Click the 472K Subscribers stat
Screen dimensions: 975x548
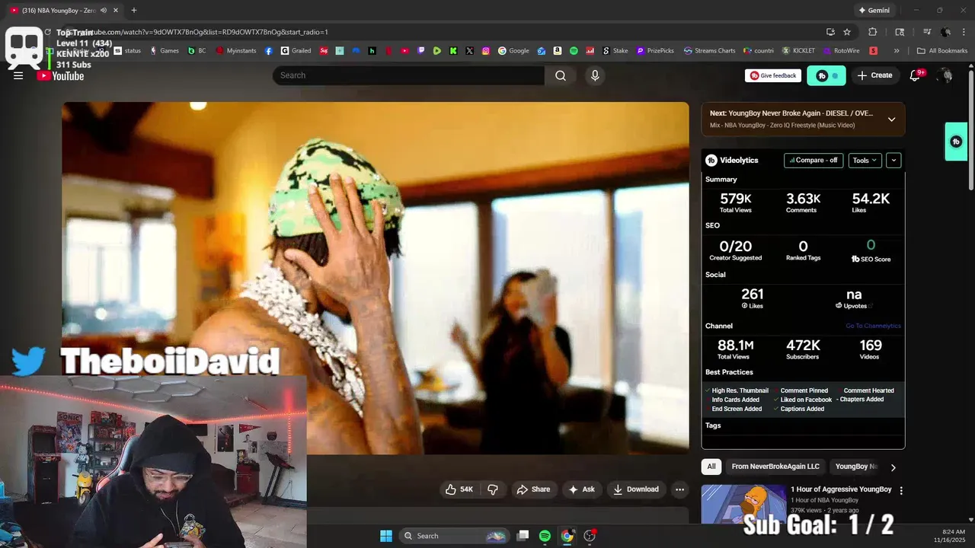click(803, 349)
